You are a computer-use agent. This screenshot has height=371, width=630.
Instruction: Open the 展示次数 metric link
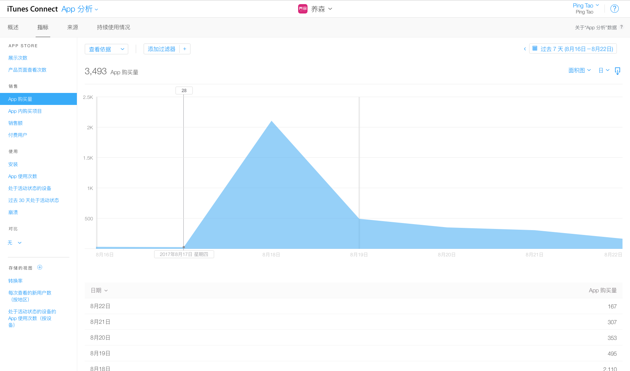pyautogui.click(x=18, y=58)
